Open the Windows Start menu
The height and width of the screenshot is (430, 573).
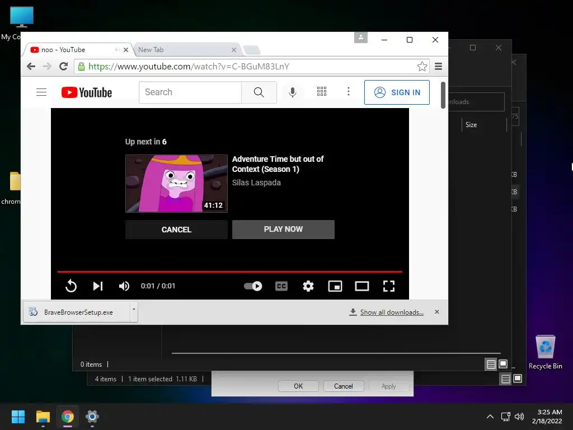[18, 417]
